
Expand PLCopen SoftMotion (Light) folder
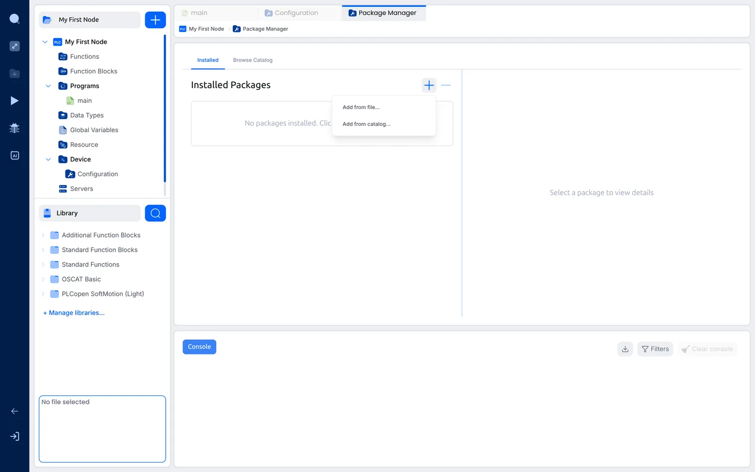tap(43, 294)
